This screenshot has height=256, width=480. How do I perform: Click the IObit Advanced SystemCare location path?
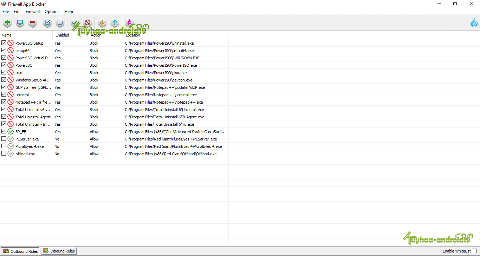pyautogui.click(x=175, y=132)
